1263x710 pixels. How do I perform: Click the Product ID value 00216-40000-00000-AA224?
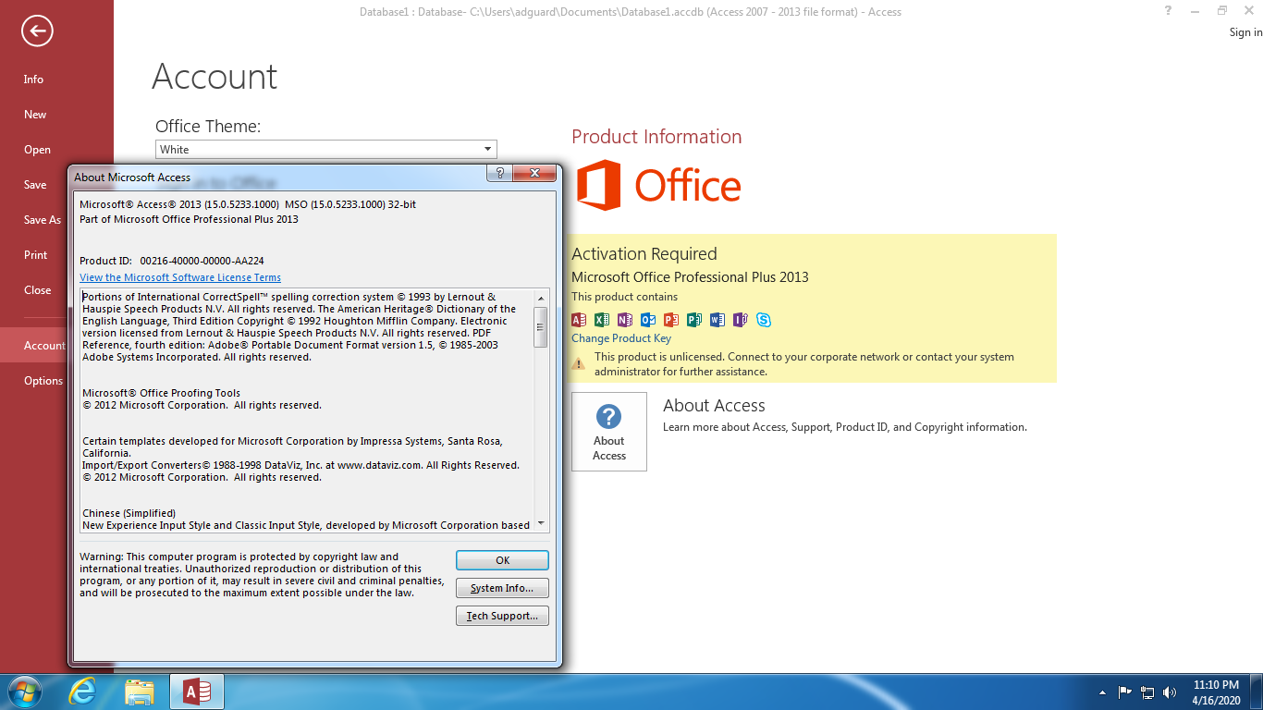(202, 261)
